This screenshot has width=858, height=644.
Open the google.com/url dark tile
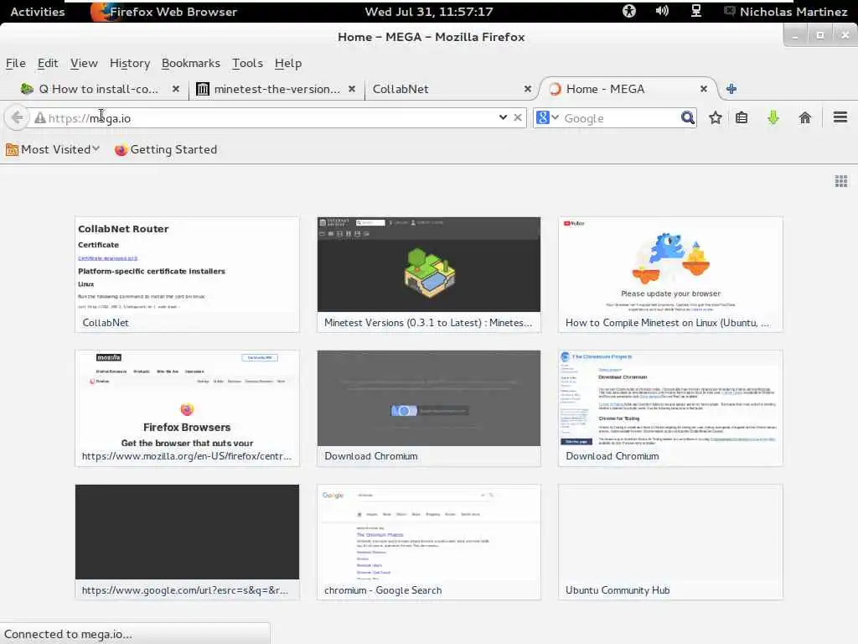187,542
